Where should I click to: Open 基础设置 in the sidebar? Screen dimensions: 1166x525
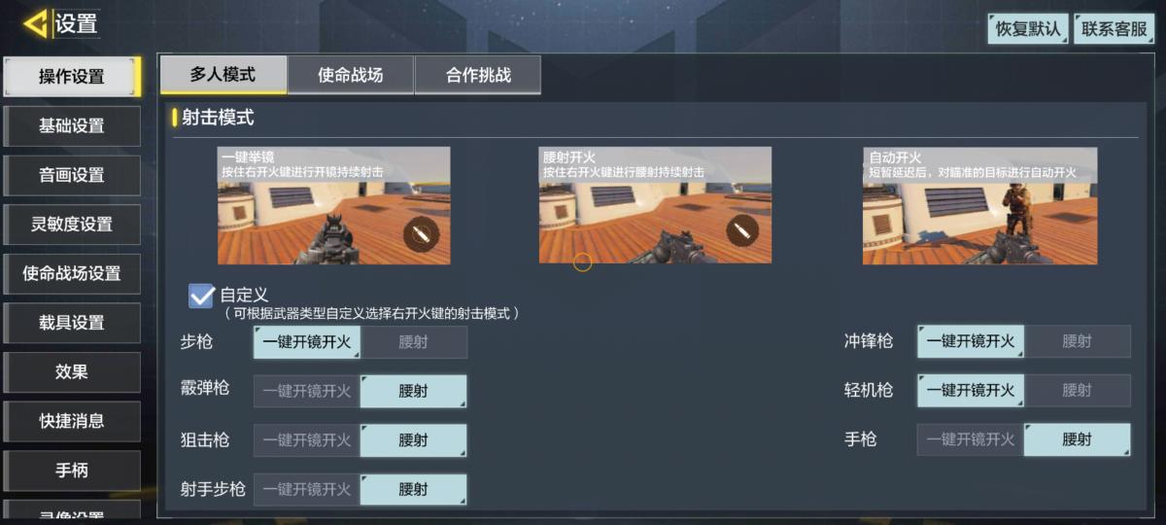click(72, 125)
